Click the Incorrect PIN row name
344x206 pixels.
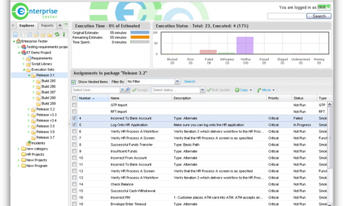120,197
